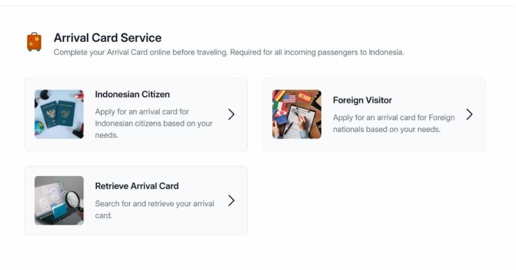Click the Indonesian passports thumbnail image
516x270 pixels.
[x=59, y=114]
